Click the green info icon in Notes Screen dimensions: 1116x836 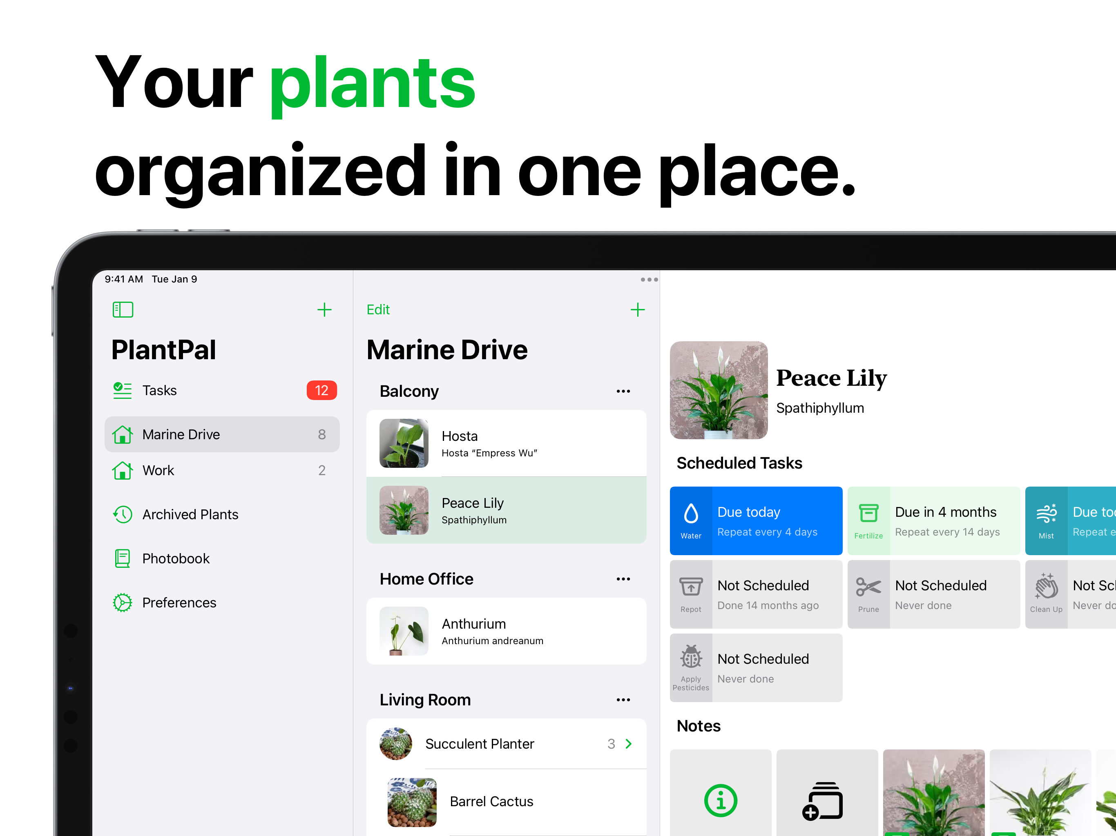[x=720, y=800]
